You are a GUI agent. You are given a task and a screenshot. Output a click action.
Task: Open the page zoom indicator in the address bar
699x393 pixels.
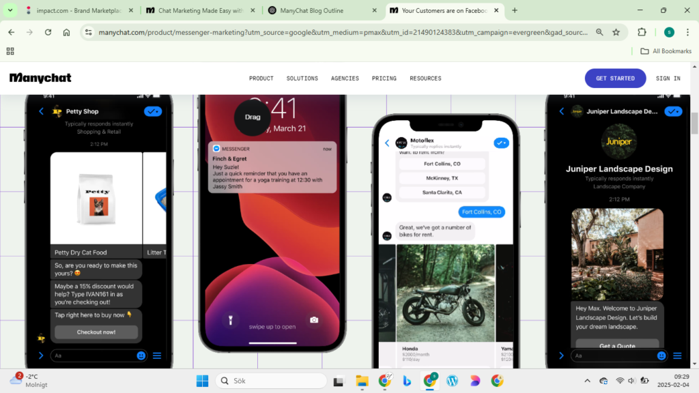(599, 32)
